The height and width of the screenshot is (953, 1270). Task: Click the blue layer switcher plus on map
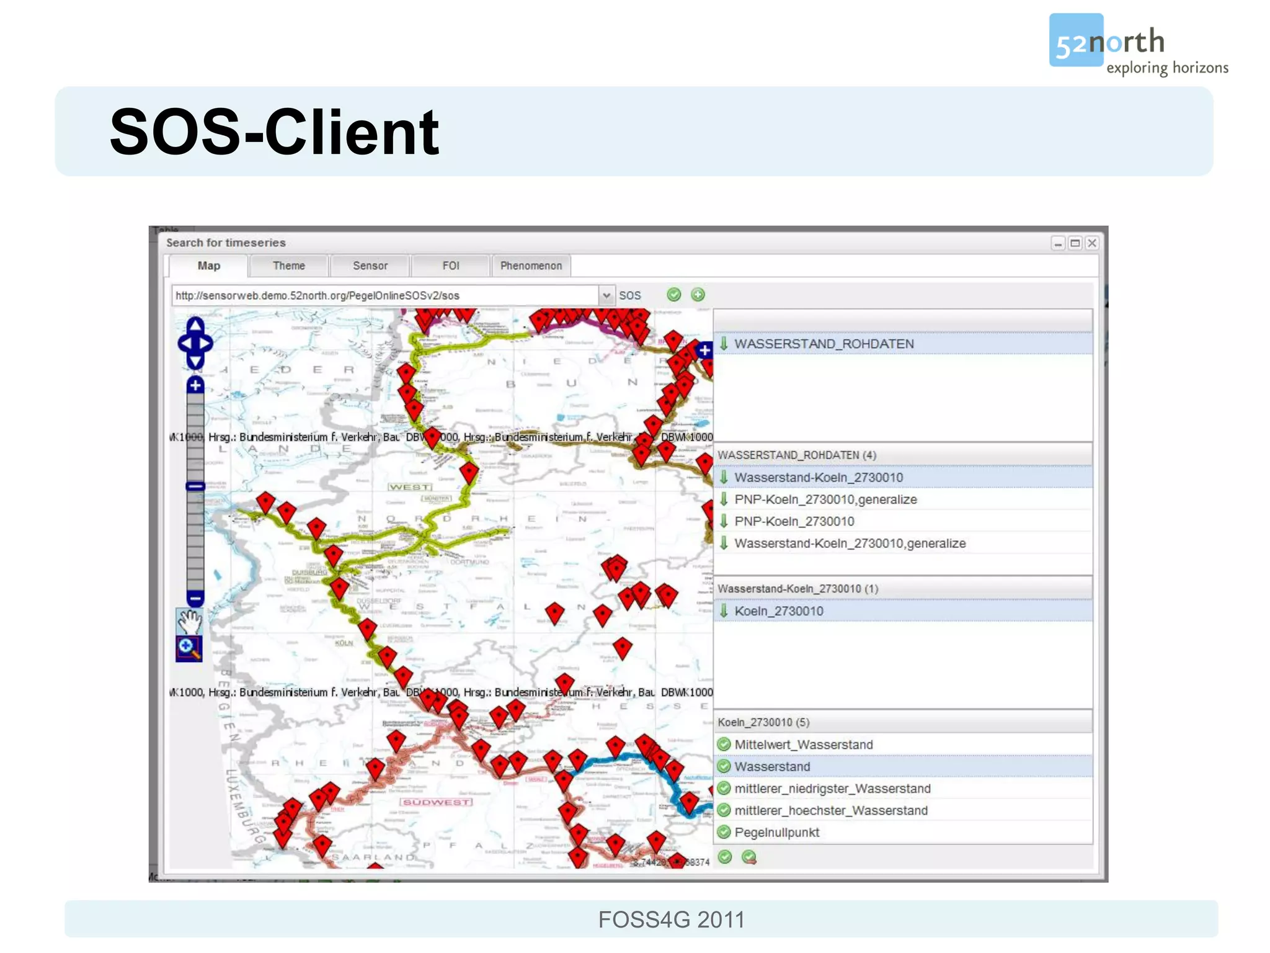pos(704,350)
